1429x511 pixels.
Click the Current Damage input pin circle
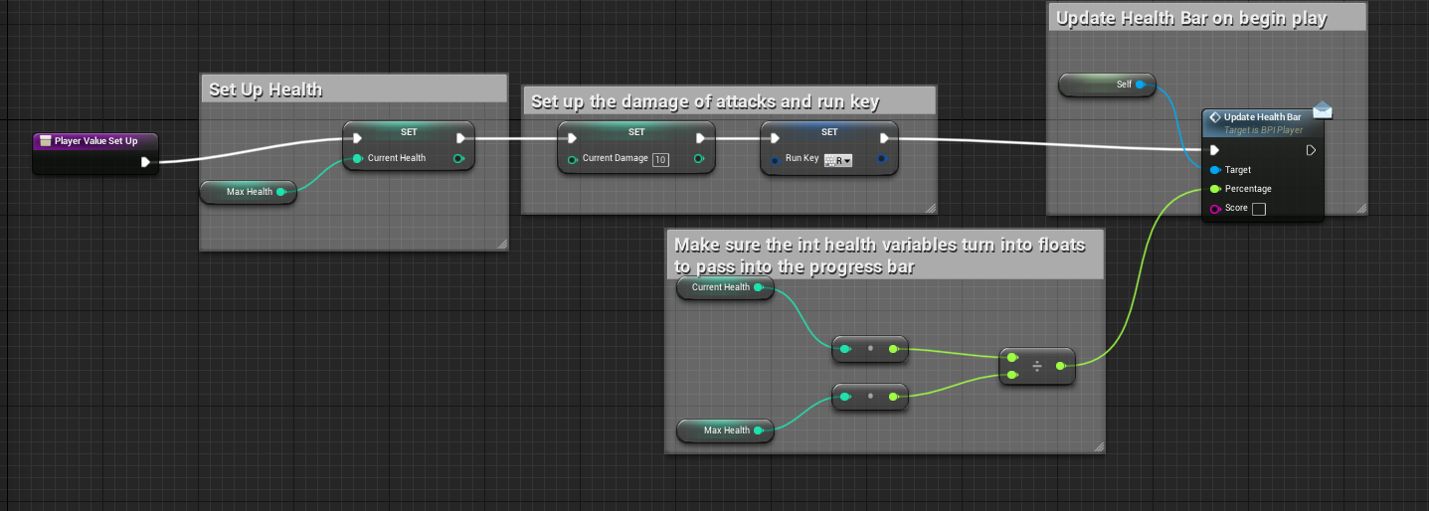point(572,158)
